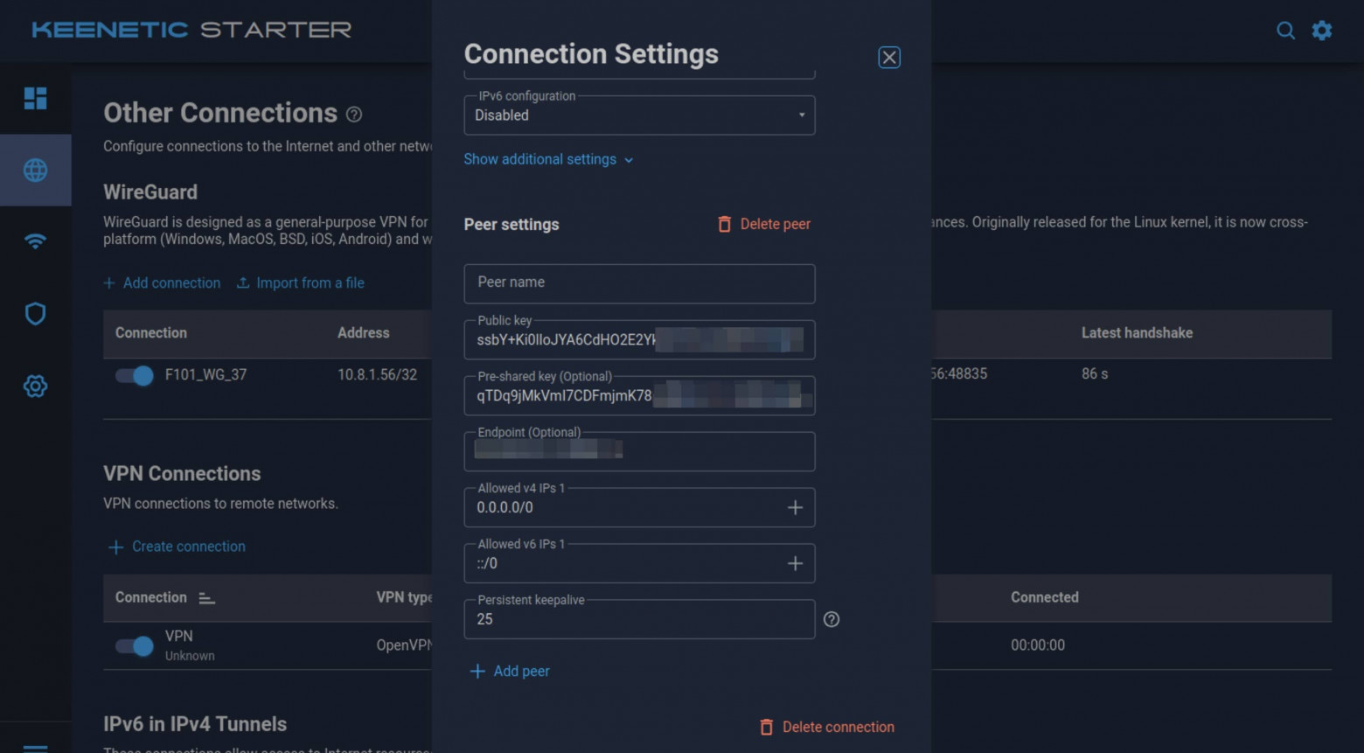The image size is (1364, 753).
Task: Expand Show additional settings
Action: coord(548,159)
